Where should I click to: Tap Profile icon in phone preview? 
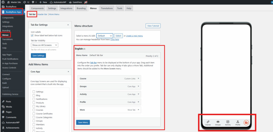point(238,122)
